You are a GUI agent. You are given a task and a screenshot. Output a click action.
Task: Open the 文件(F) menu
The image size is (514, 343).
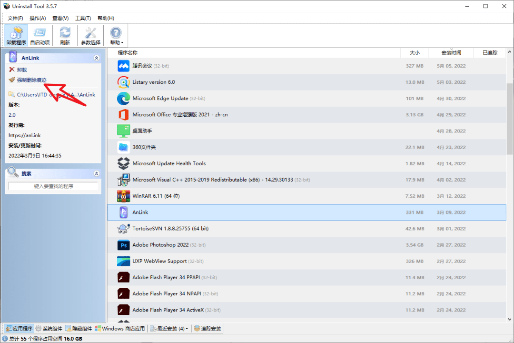tap(15, 18)
